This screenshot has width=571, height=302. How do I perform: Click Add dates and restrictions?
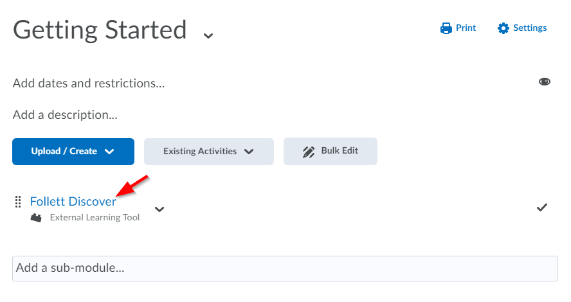[x=88, y=84]
